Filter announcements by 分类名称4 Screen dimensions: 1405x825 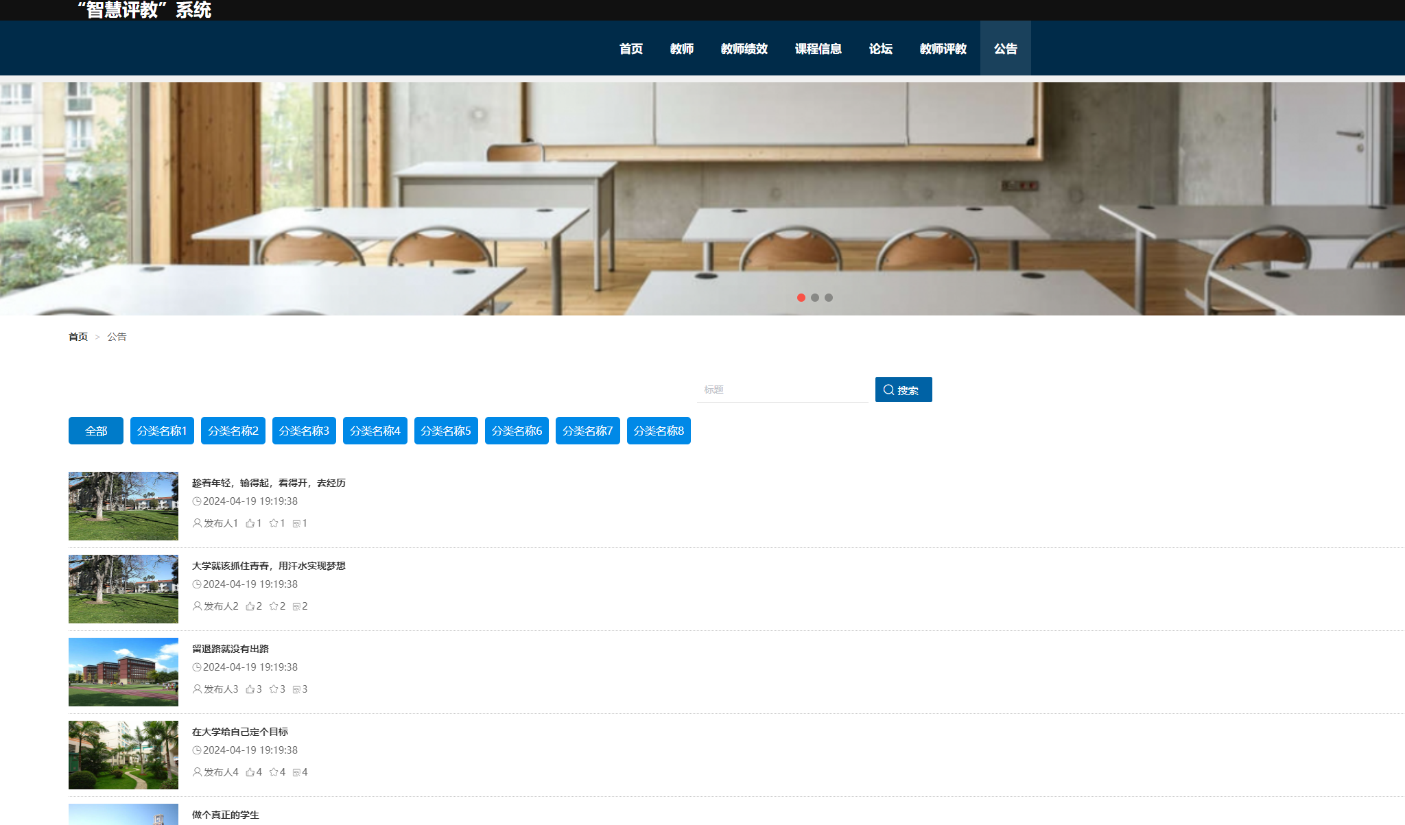pyautogui.click(x=375, y=431)
